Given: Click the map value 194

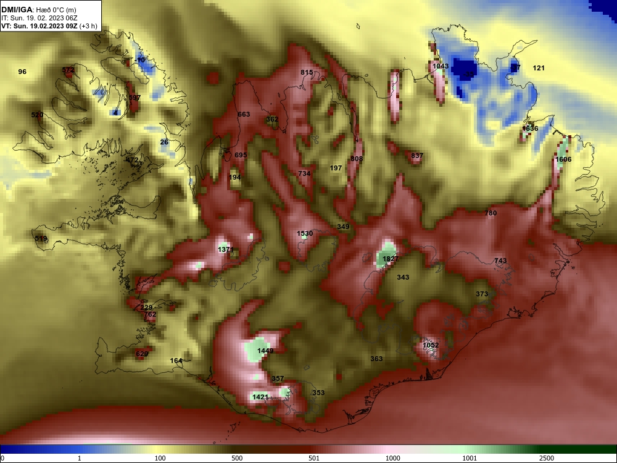Looking at the screenshot, I should (235, 178).
